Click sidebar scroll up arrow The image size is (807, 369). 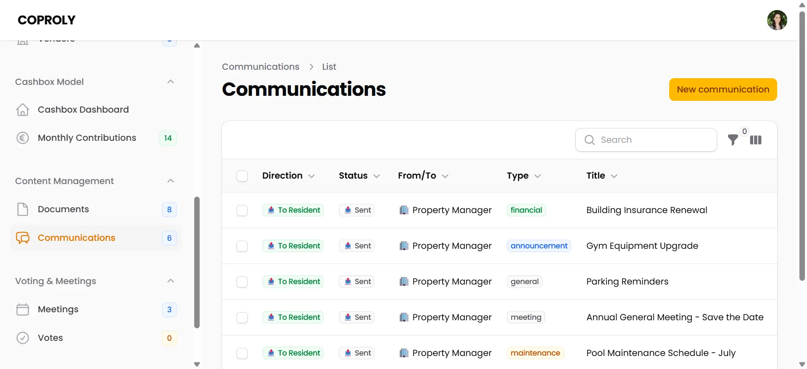197,45
